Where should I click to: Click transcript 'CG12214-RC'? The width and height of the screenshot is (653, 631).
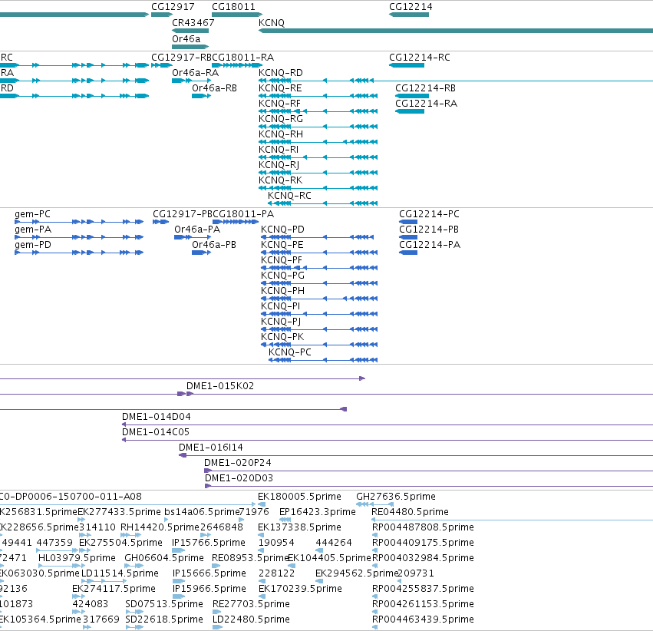pos(420,58)
